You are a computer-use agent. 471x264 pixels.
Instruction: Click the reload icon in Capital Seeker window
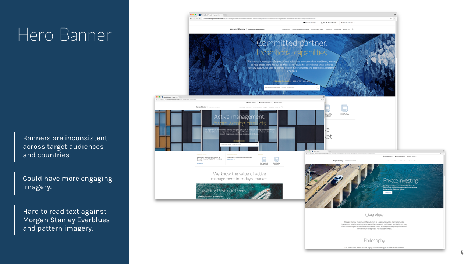tap(311, 154)
